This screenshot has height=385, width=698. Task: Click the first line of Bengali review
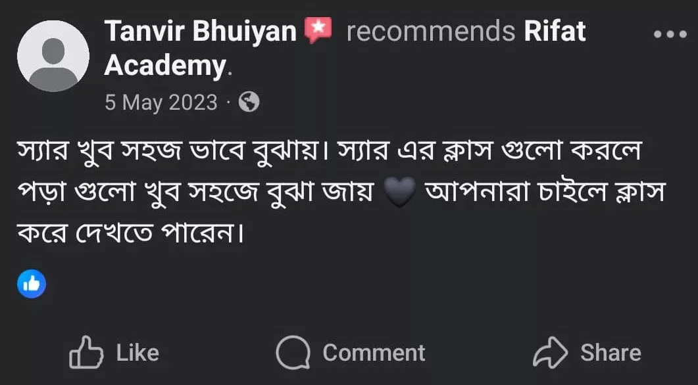(x=329, y=151)
